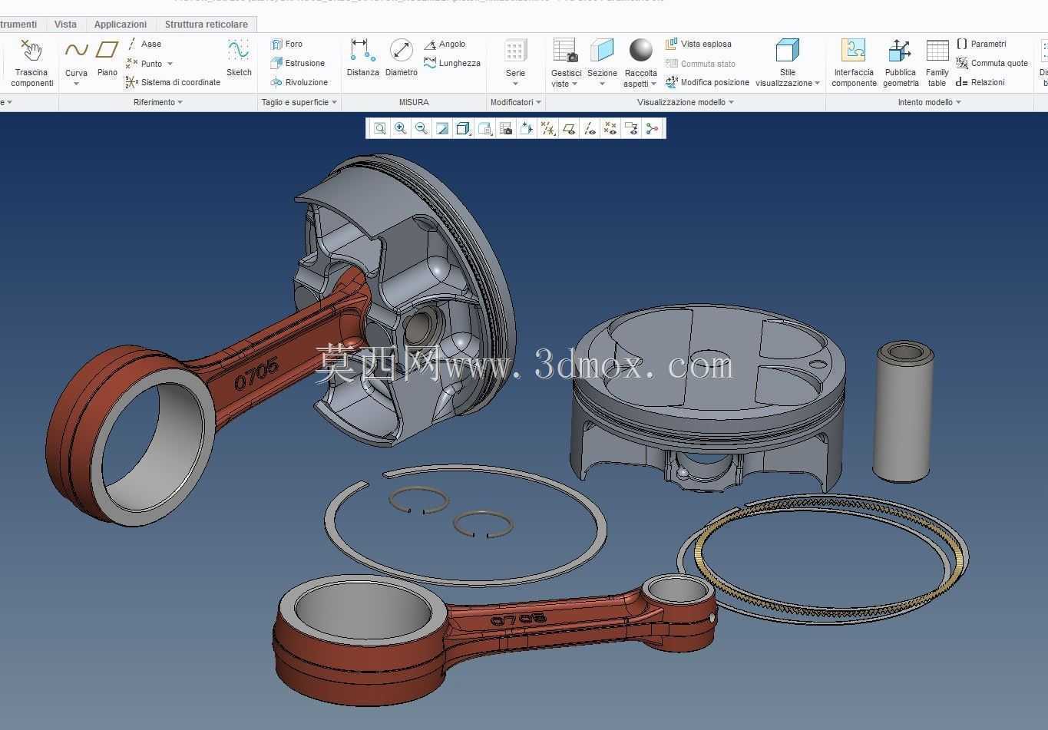This screenshot has width=1048, height=730.
Task: Click the repaint icon in graphics toolbar
Action: click(x=442, y=129)
